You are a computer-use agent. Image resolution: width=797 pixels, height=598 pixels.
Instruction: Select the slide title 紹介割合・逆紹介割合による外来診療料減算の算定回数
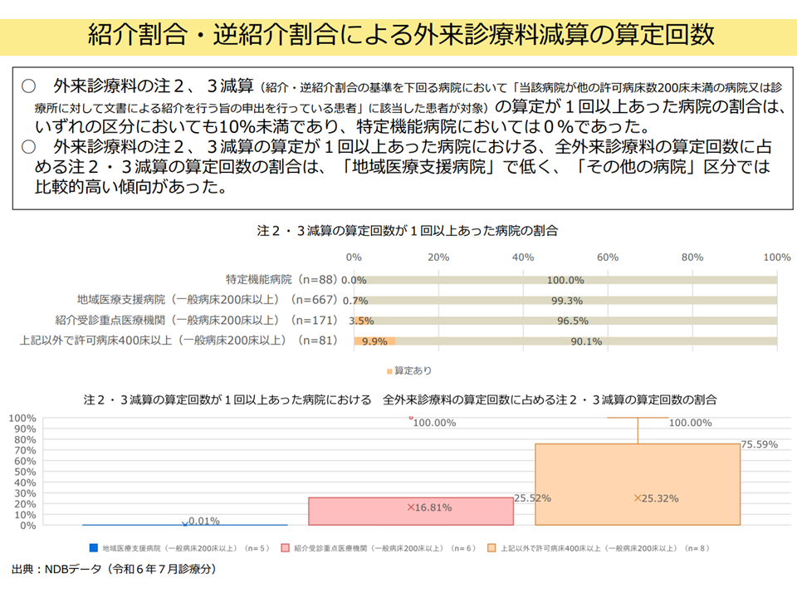(x=401, y=35)
